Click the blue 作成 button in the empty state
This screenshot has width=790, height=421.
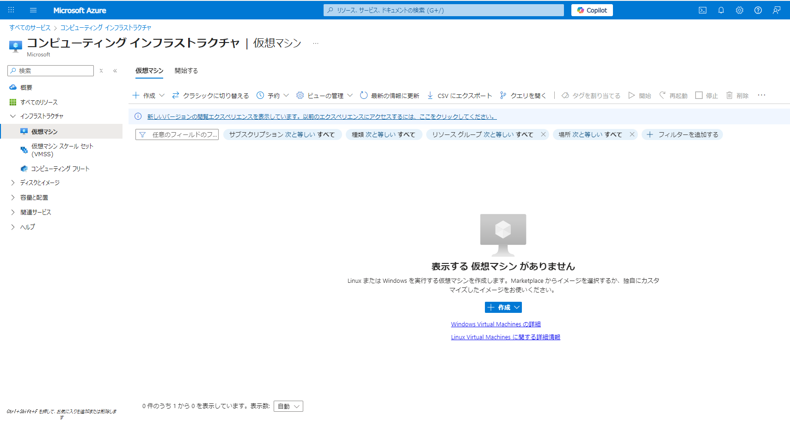click(x=503, y=307)
